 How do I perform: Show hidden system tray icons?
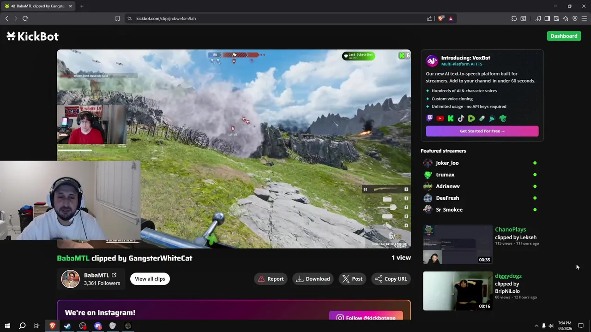click(536, 326)
